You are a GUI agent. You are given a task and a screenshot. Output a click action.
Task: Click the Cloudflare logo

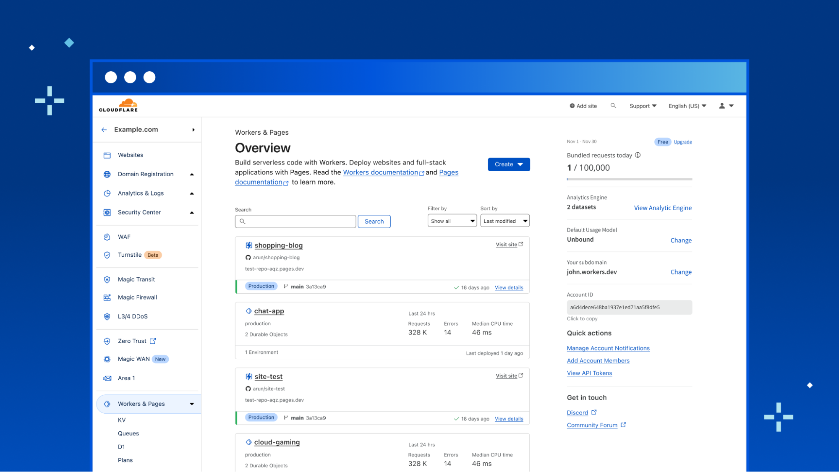118,105
